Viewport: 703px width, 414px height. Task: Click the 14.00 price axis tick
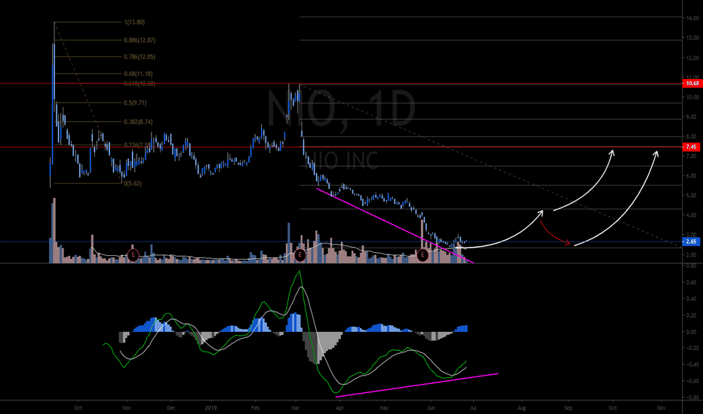692,18
